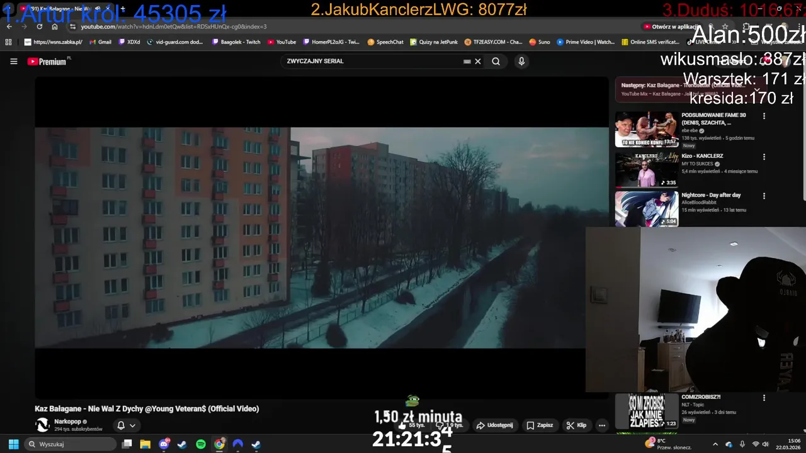The image size is (806, 453).
Task: Go back with the browser back arrow
Action: coord(9,26)
